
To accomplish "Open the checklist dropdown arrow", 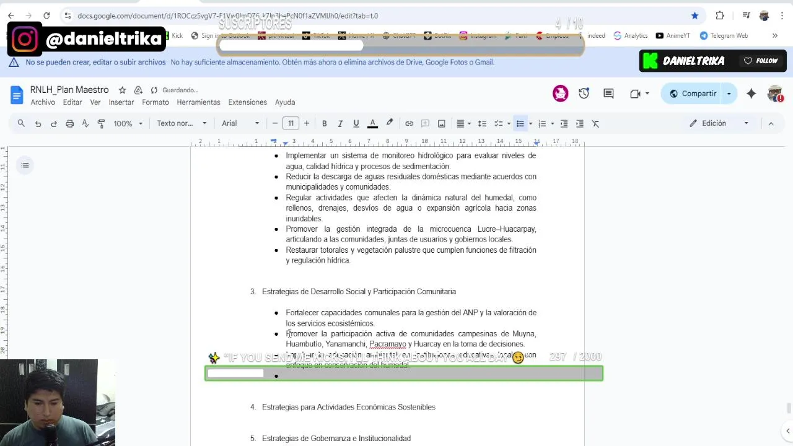I will (509, 123).
